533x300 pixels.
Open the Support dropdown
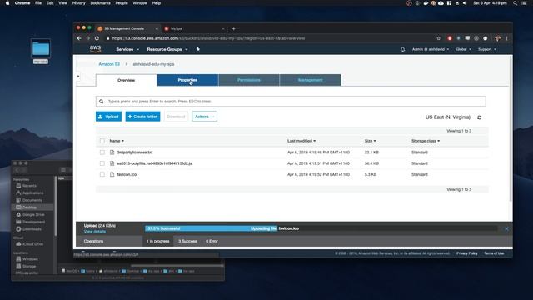486,49
